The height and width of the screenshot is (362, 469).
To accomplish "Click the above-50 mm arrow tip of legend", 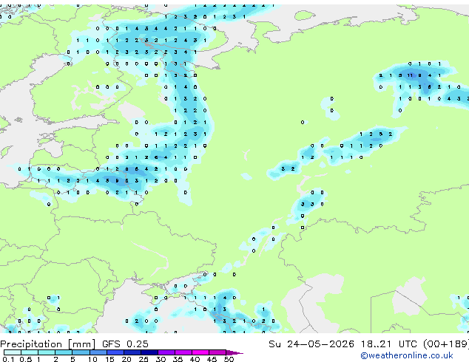I will click(x=234, y=352).
